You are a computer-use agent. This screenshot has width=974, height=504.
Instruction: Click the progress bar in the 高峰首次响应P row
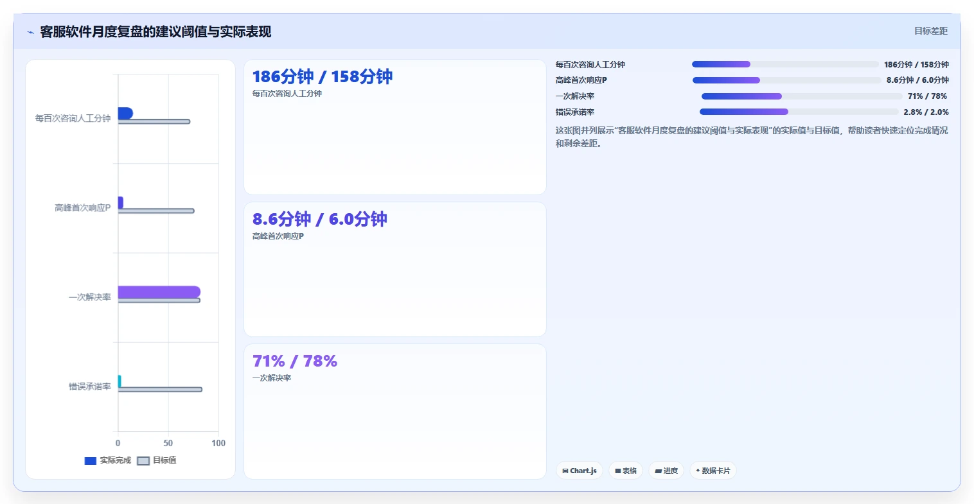pos(787,80)
